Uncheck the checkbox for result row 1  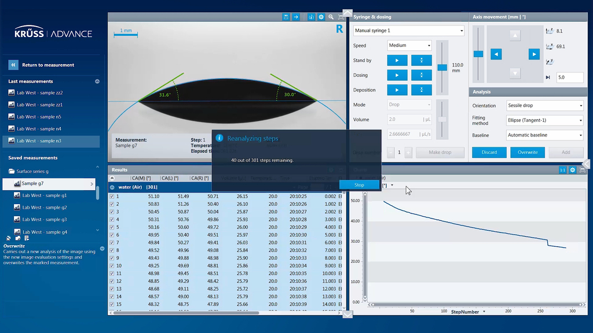(x=112, y=197)
